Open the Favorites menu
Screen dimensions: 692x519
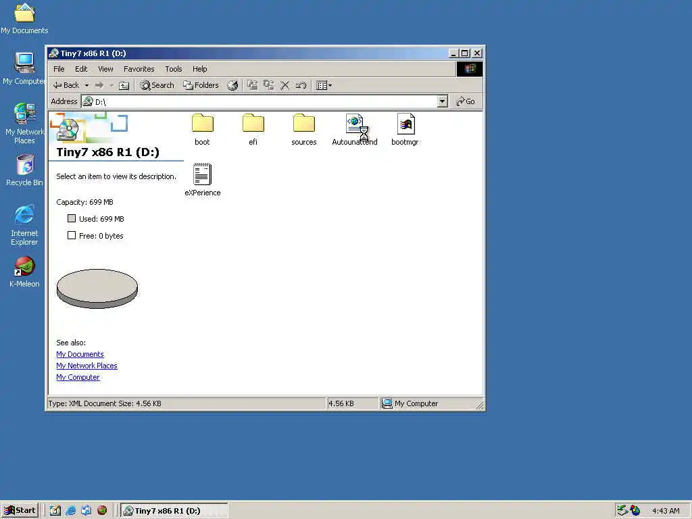coord(139,69)
